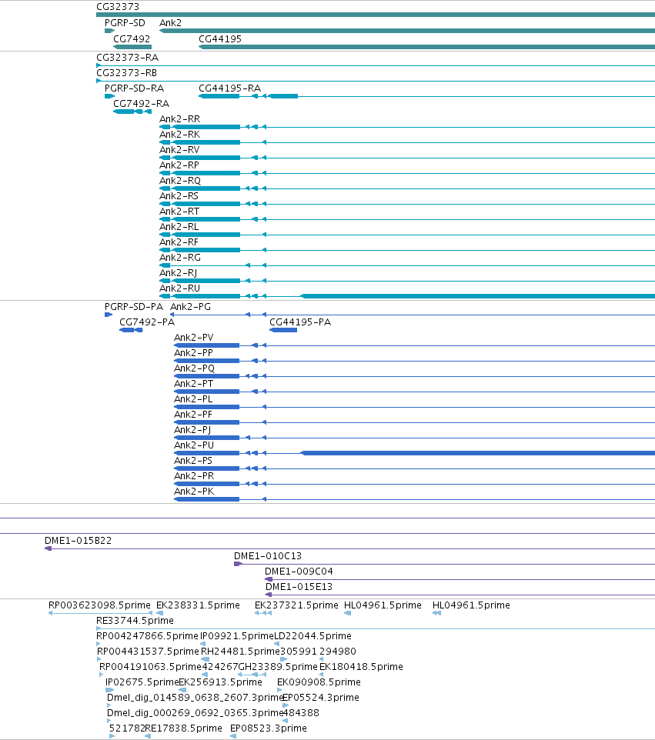This screenshot has height=740, width=655.
Task: Select protein label Ank2-PP
Action: pos(194,353)
